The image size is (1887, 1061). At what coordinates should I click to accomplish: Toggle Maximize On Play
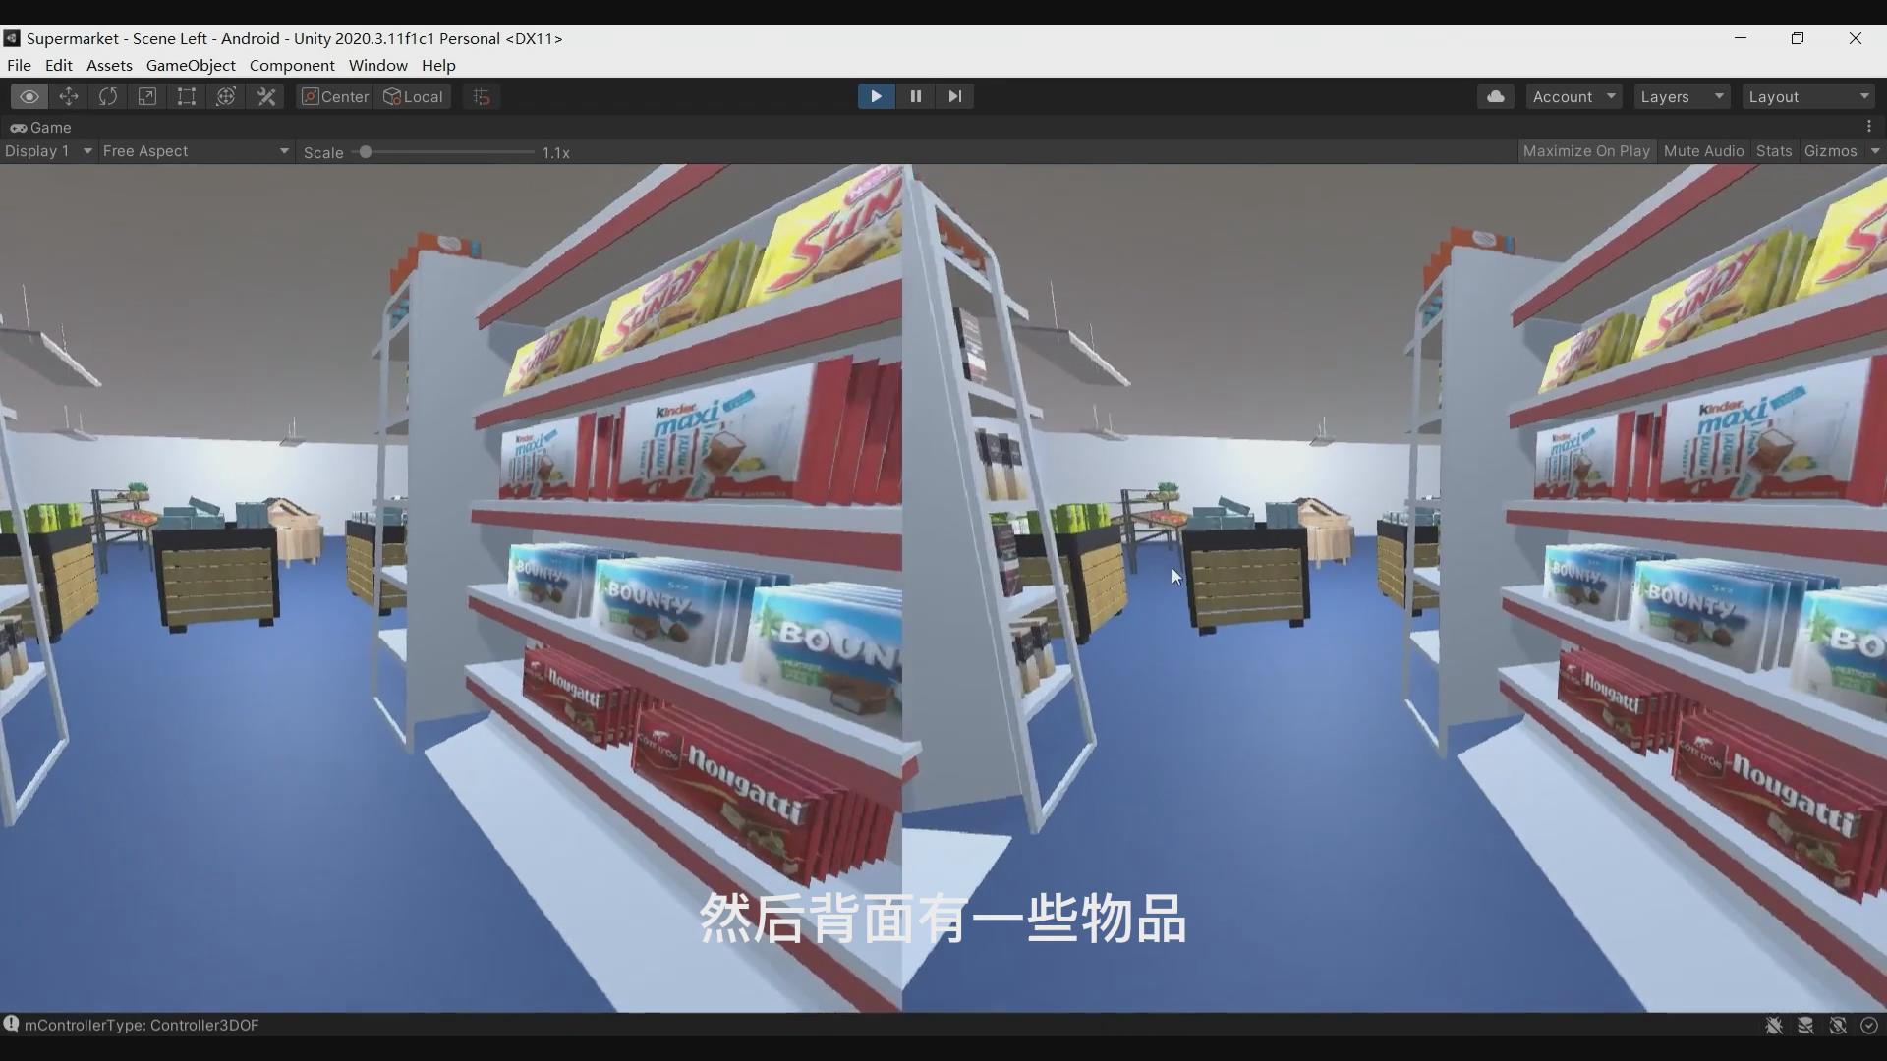click(x=1585, y=151)
